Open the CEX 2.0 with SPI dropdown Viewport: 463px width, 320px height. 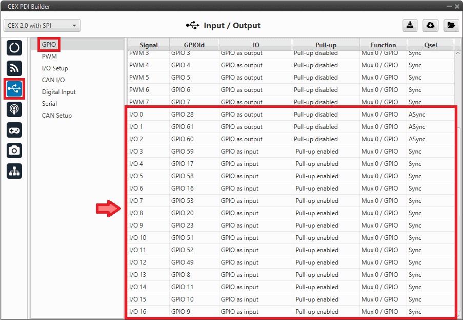tap(42, 25)
